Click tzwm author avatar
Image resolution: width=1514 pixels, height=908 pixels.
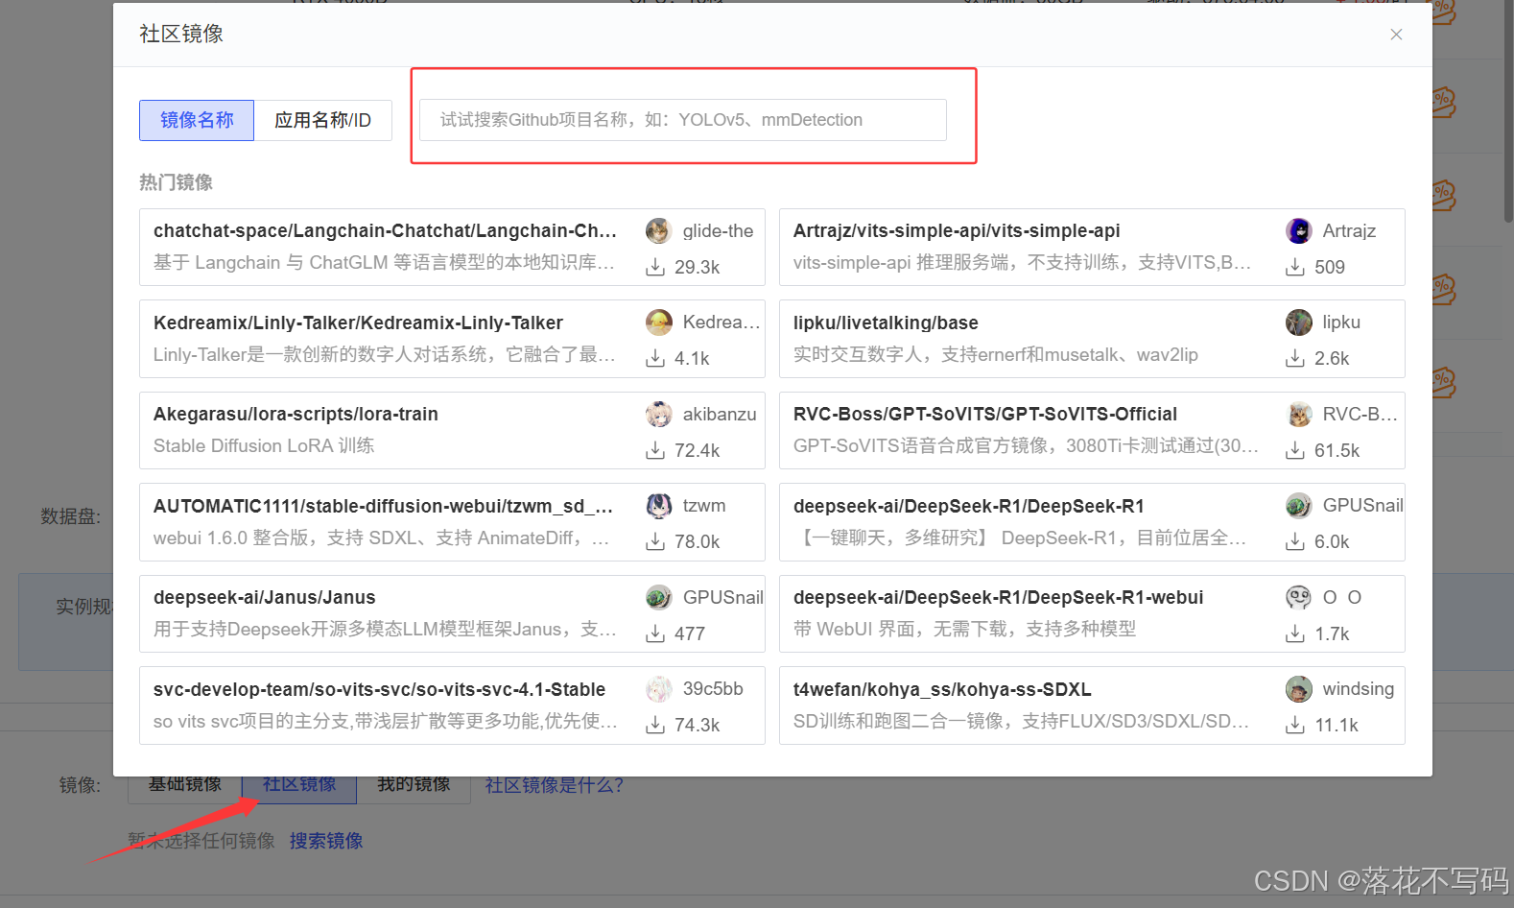pos(658,506)
